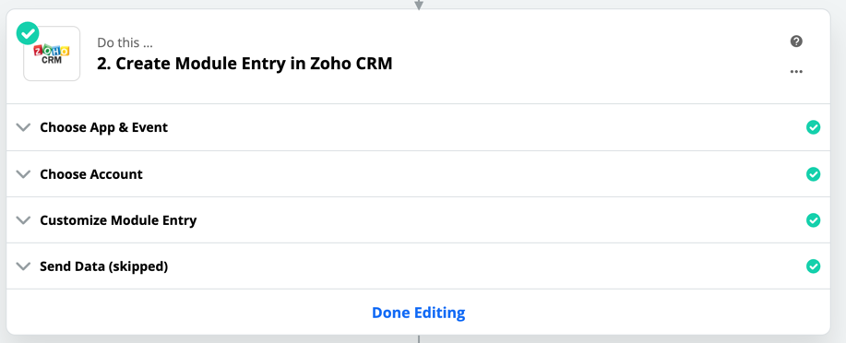The image size is (846, 343).
Task: Click green status check for Choose Account
Action: click(x=813, y=174)
